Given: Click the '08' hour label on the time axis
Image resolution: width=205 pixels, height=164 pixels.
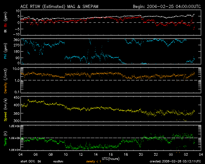Looking at the screenshot, I should pos(51,154).
